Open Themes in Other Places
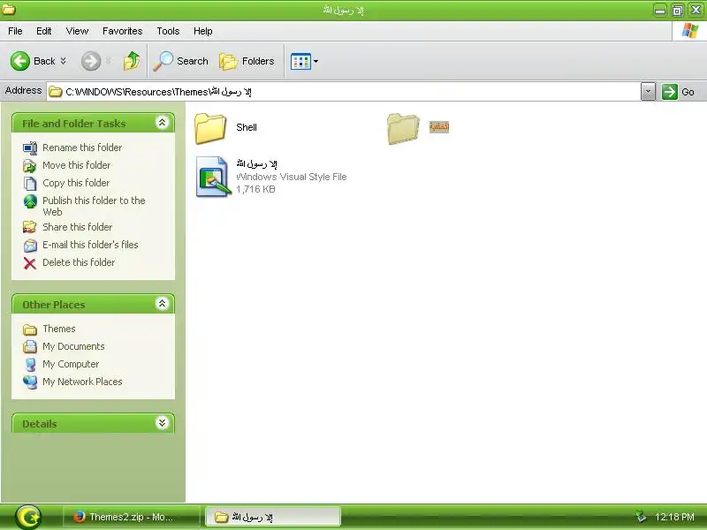707x530 pixels. 59,329
